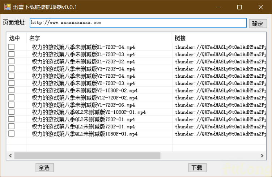Select file name 权力的游戏第八季未删减版X1-720P-02.mp4

tap(83, 62)
